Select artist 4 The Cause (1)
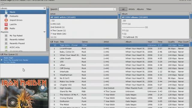The image size is (192, 108). point(84,31)
